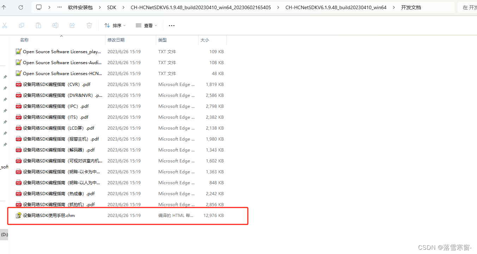Image resolution: width=477 pixels, height=254 pixels.
Task: Click the 1,980 KB size cell
Action: 215,139
